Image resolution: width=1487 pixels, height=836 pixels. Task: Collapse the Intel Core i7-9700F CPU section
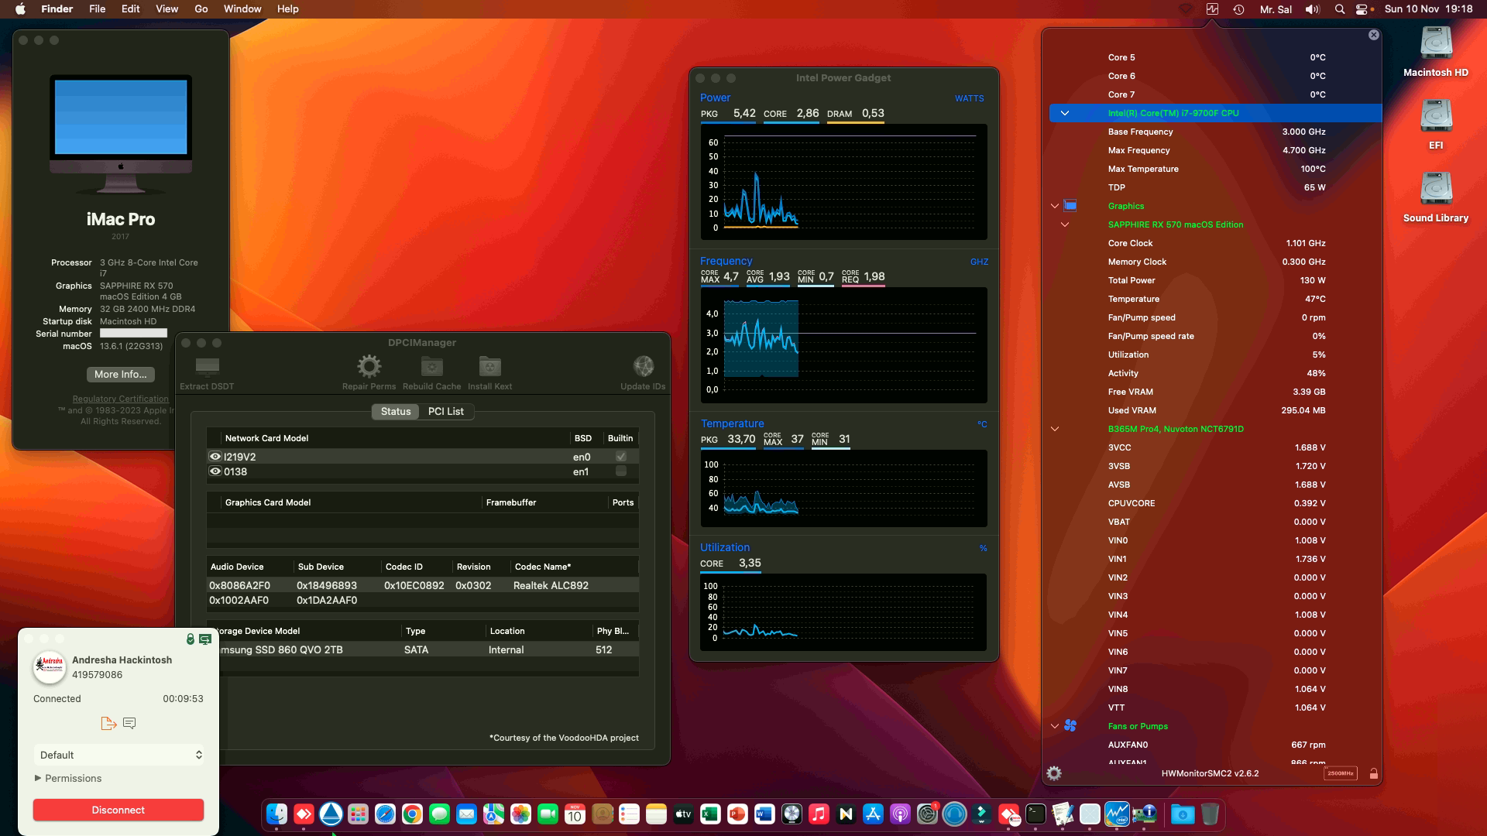[1066, 112]
